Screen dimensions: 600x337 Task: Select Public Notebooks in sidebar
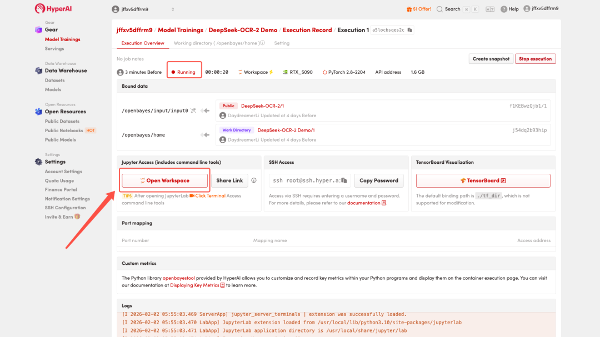pyautogui.click(x=64, y=130)
